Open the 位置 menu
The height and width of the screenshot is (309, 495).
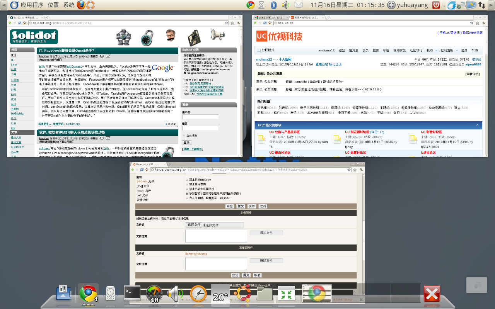coord(53,5)
